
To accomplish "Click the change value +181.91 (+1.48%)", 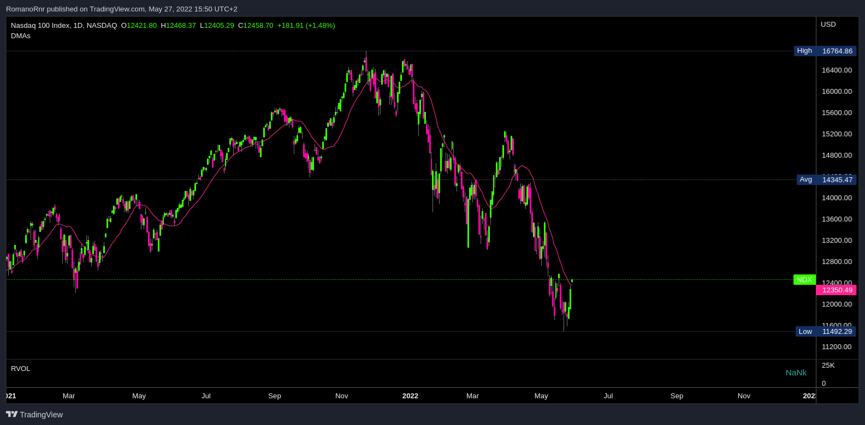I will pos(306,25).
